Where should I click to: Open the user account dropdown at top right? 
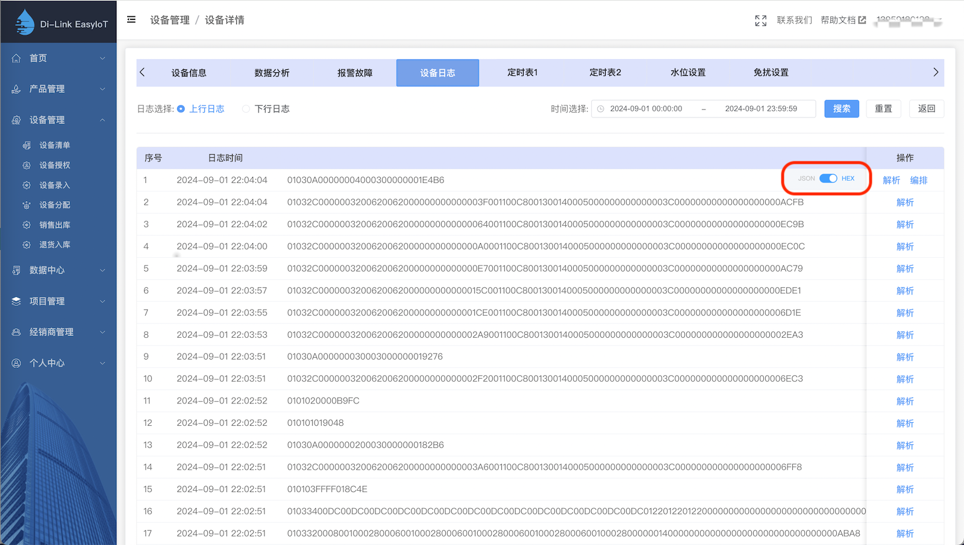909,20
